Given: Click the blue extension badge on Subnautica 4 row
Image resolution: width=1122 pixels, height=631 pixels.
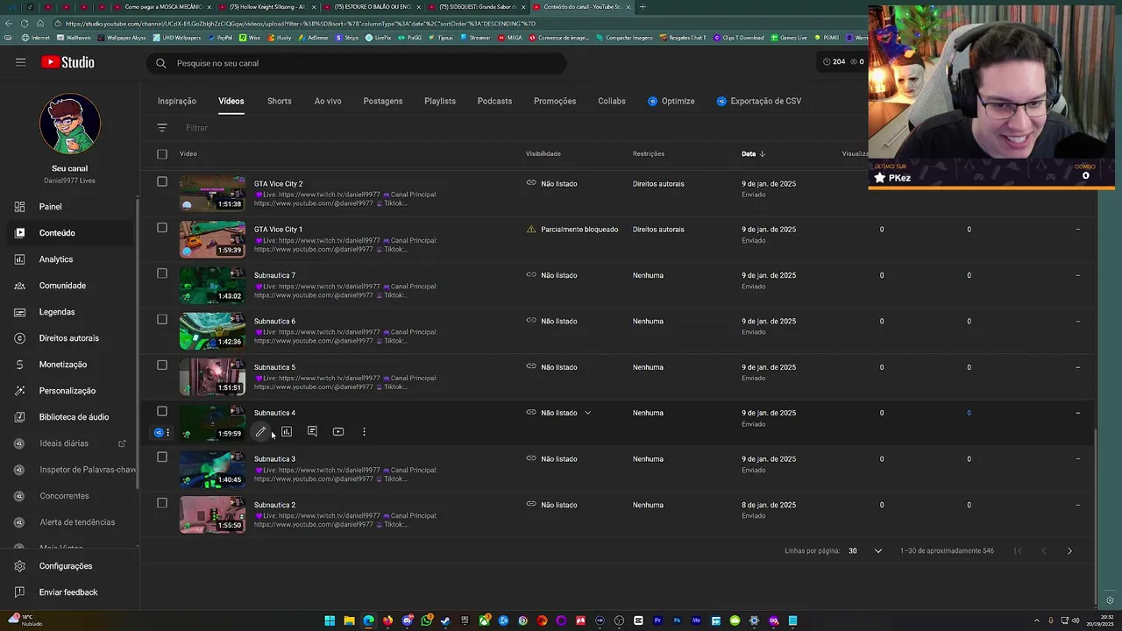Looking at the screenshot, I should [x=159, y=433].
